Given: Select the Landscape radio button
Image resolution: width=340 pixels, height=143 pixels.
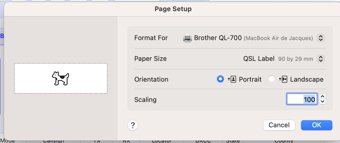Looking at the screenshot, I should (272, 79).
